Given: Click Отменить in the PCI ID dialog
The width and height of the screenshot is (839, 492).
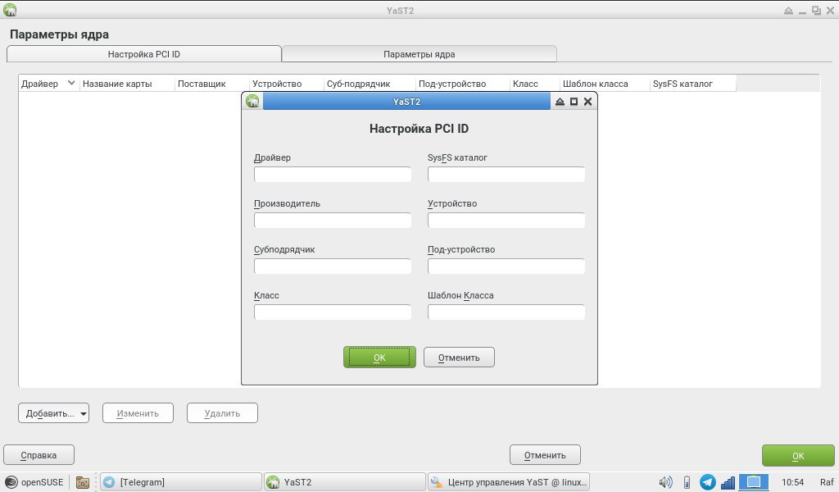Looking at the screenshot, I should pos(459,357).
